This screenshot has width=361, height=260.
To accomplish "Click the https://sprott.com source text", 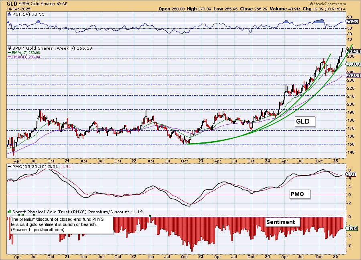I will click(x=46, y=230).
